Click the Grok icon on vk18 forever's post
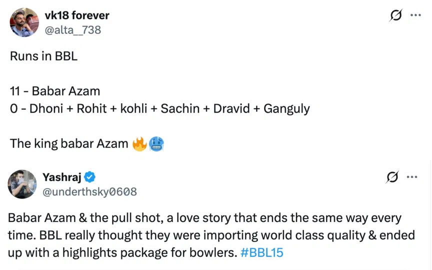Image resolution: width=432 pixels, height=270 pixels. point(395,15)
